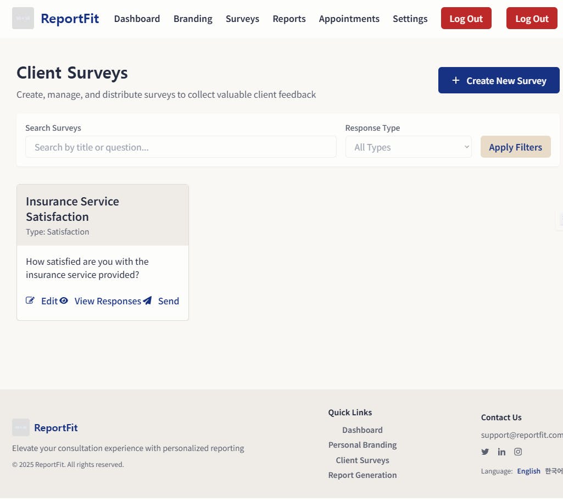This screenshot has width=563, height=501.
Task: Open the Reports page from the top navigation
Action: [x=289, y=19]
